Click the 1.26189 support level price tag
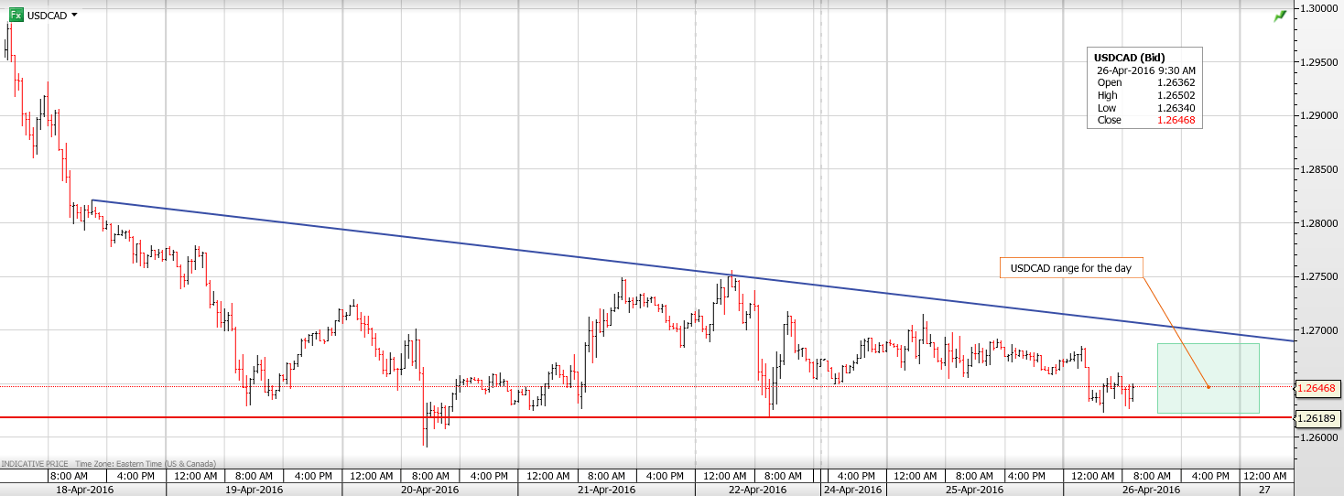The image size is (1344, 496). click(1318, 418)
